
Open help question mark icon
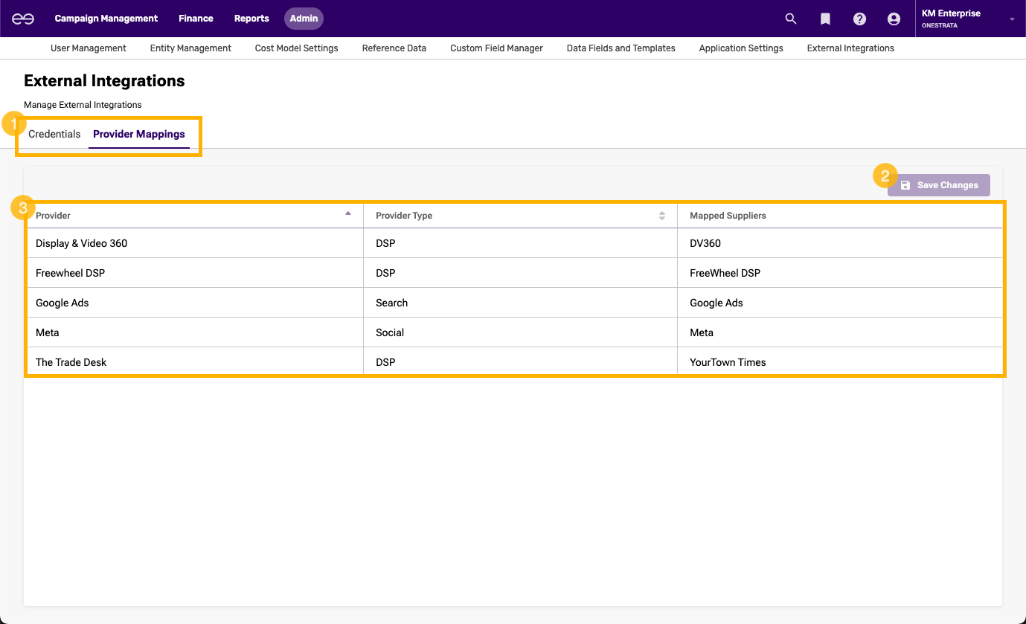[859, 19]
